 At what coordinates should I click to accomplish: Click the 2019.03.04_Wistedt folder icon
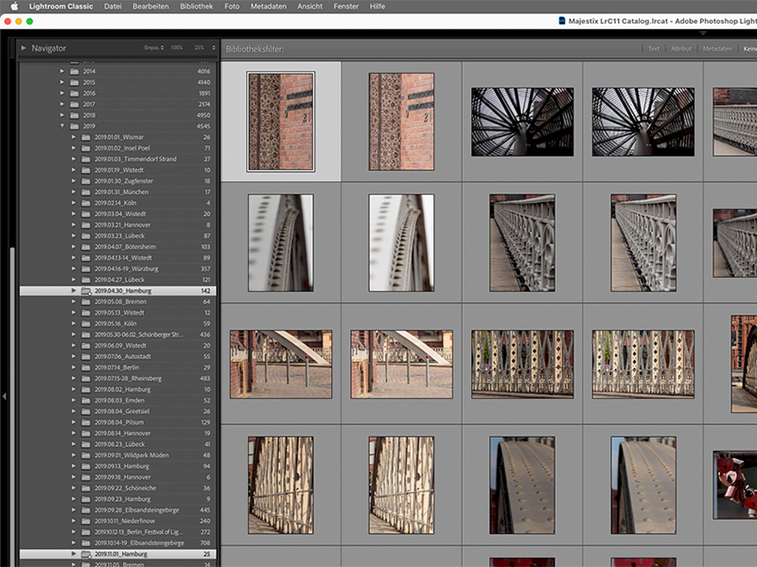point(86,214)
